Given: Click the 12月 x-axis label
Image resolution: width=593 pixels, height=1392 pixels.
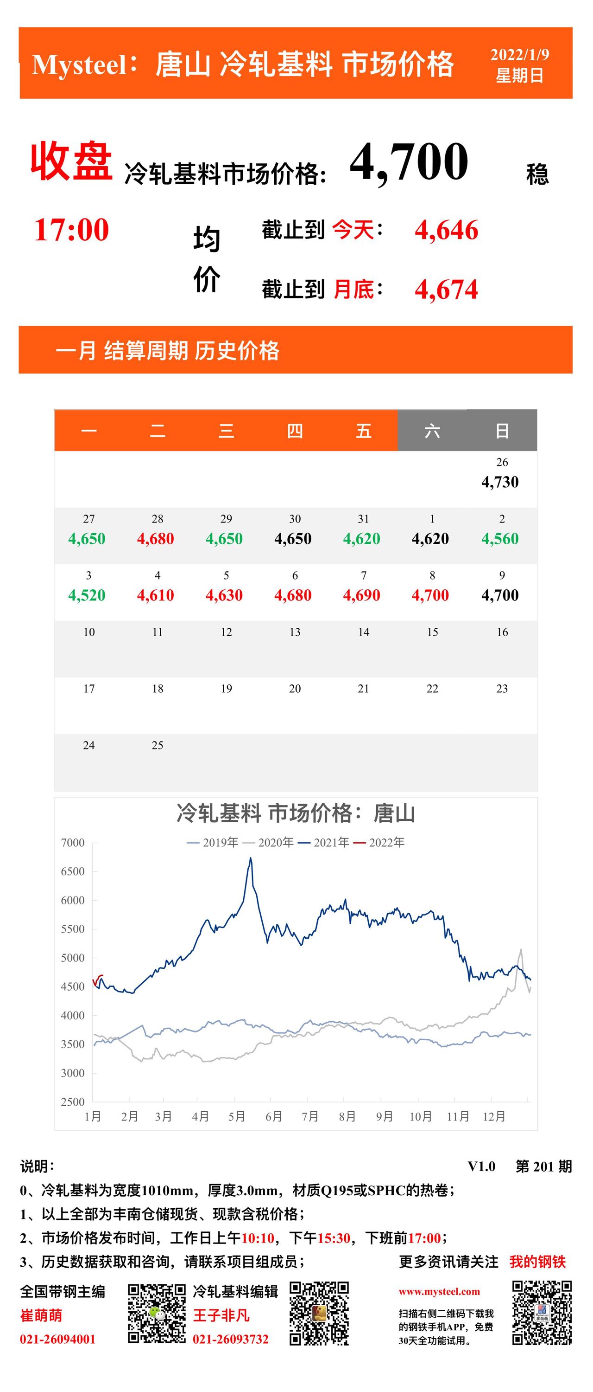Looking at the screenshot, I should click(x=494, y=1116).
